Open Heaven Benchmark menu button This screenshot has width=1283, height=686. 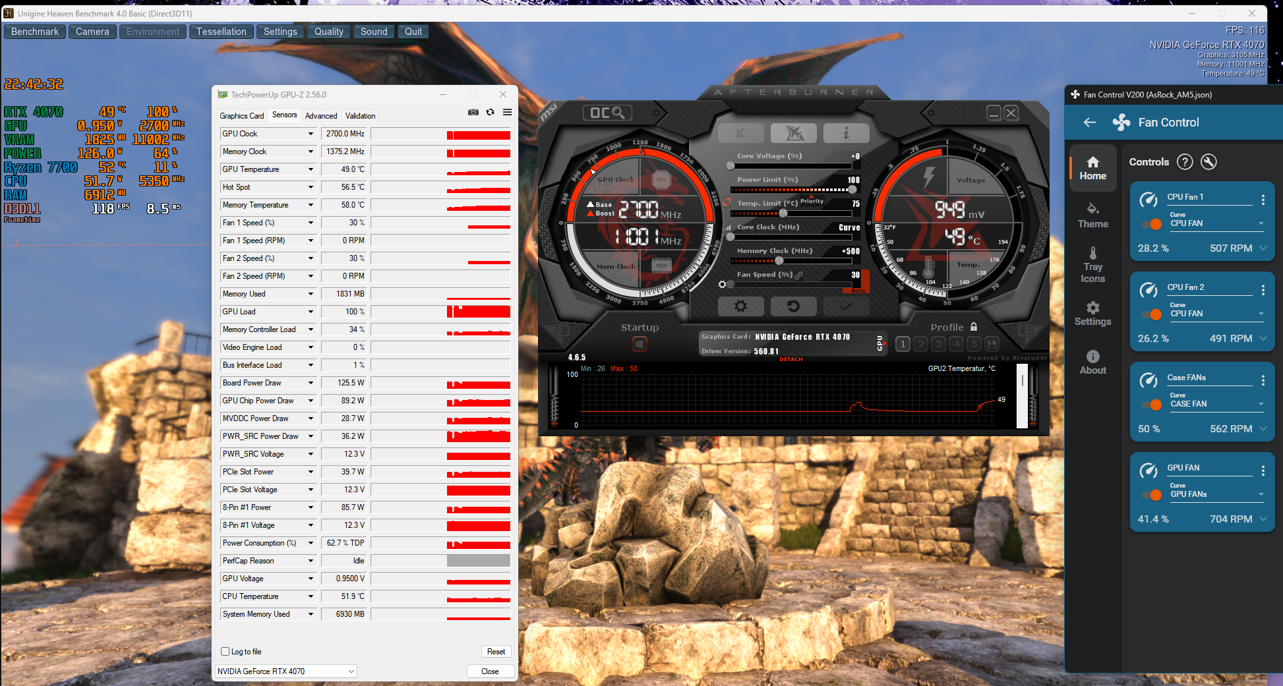point(35,32)
